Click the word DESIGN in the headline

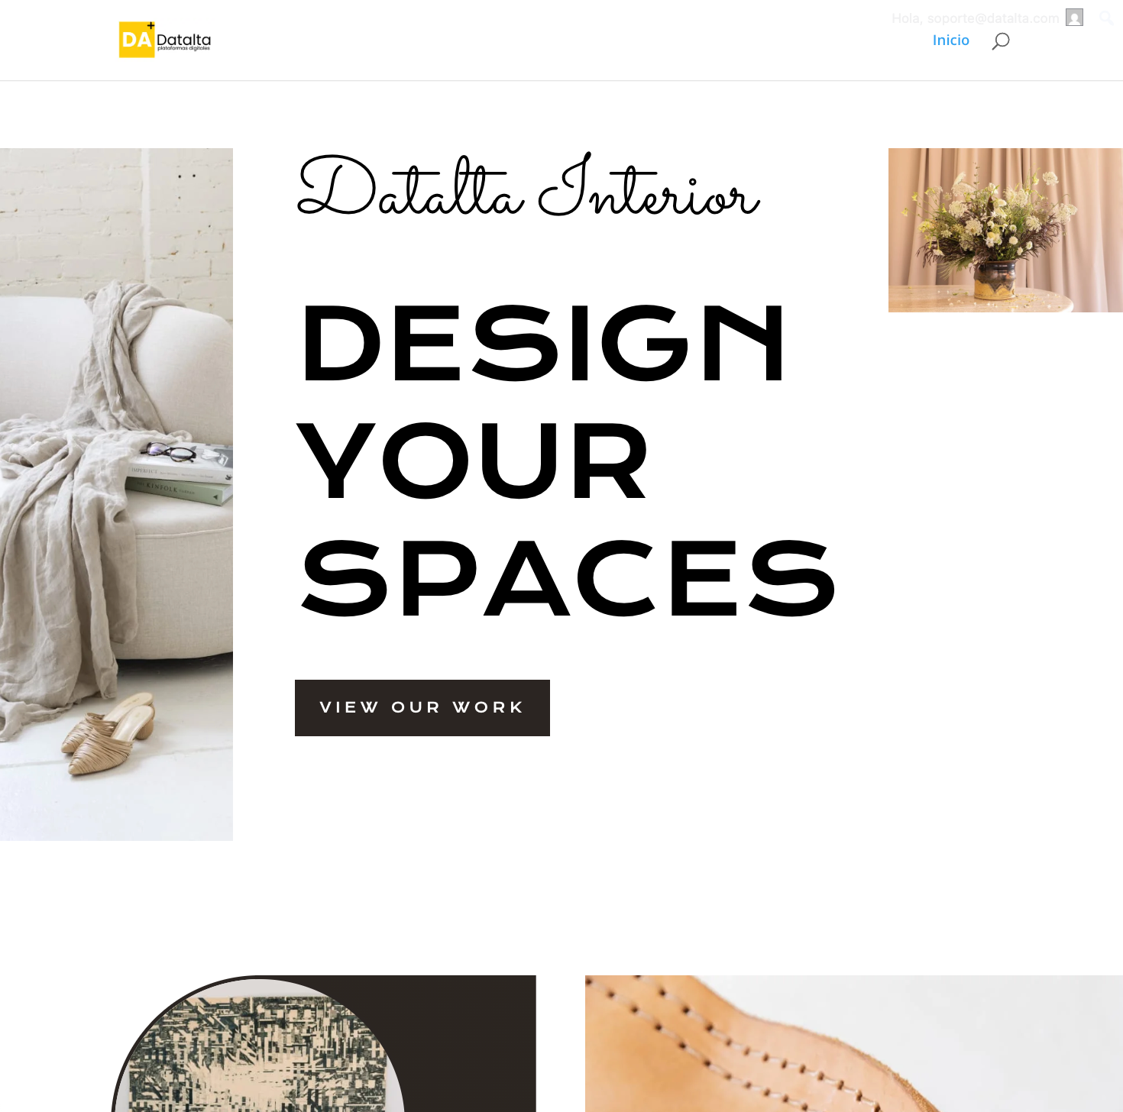pyautogui.click(x=543, y=343)
